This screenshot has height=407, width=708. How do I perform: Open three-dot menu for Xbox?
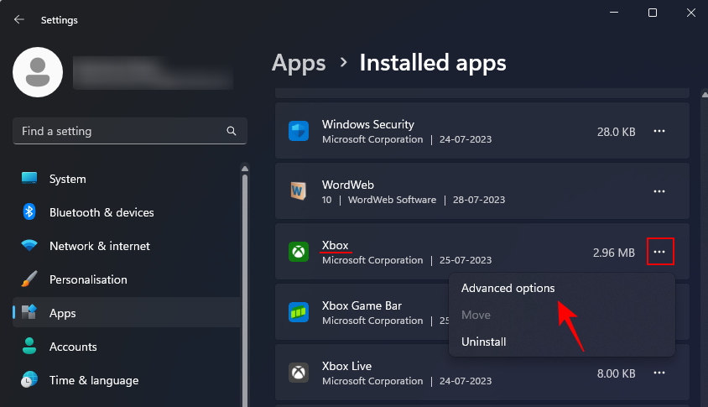659,252
